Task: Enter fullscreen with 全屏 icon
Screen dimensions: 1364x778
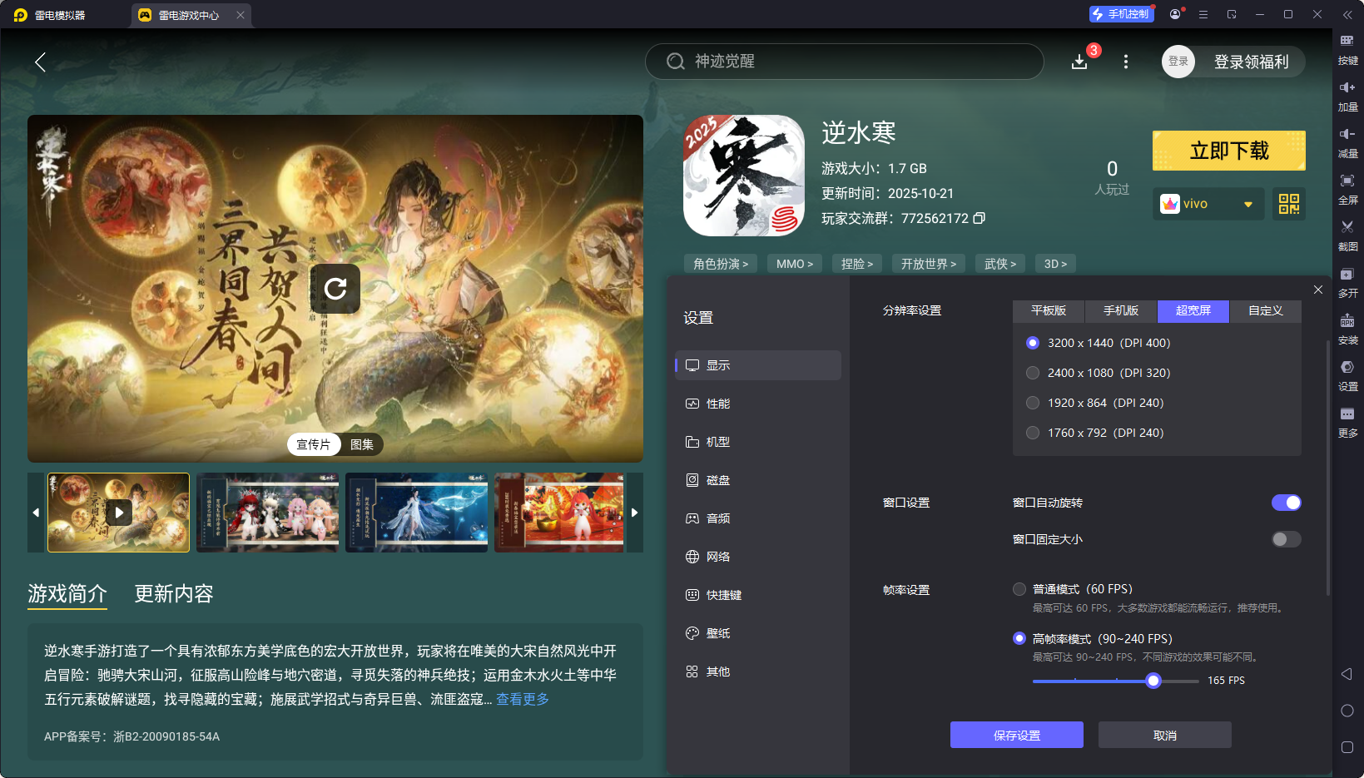Action: click(1347, 190)
